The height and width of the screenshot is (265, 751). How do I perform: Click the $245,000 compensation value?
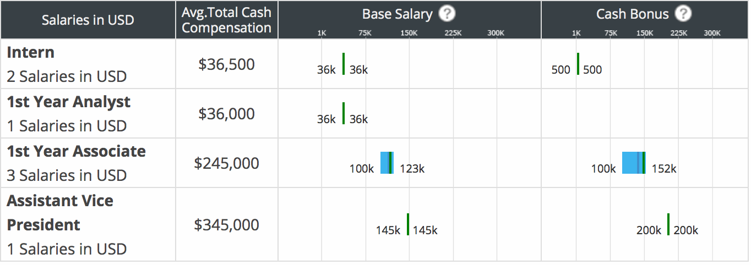[x=227, y=163]
